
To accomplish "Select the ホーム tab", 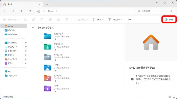I will (22, 4).
